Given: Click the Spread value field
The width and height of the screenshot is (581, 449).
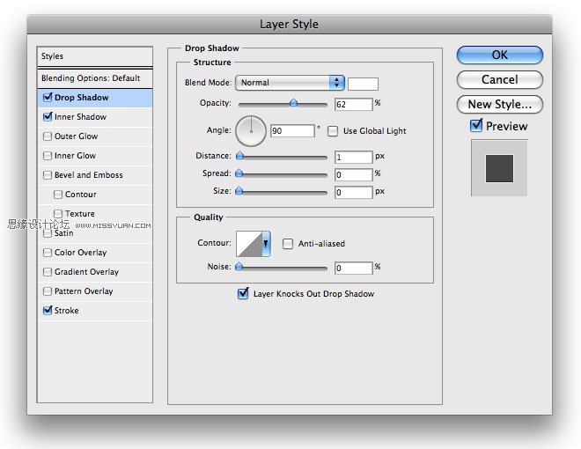Looking at the screenshot, I should coord(354,174).
